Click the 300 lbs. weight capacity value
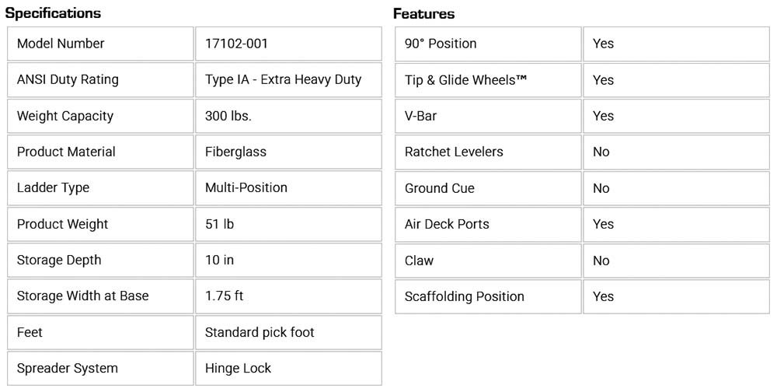This screenshot has width=777, height=392. click(x=228, y=116)
